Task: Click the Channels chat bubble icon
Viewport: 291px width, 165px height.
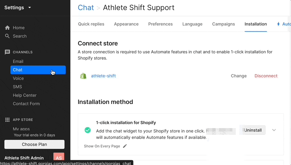Action: 7,52
